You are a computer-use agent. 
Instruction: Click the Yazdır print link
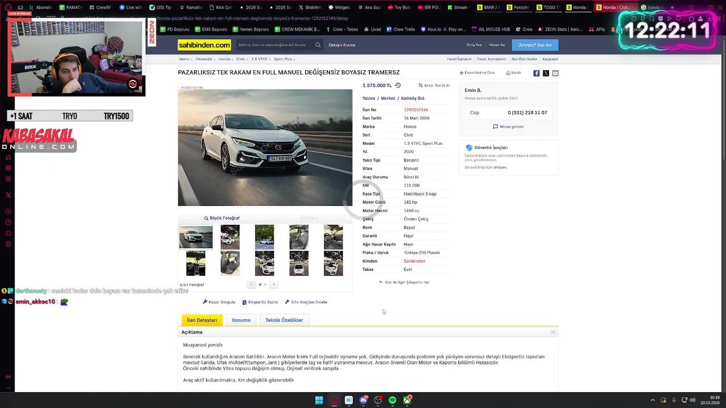[x=513, y=73]
